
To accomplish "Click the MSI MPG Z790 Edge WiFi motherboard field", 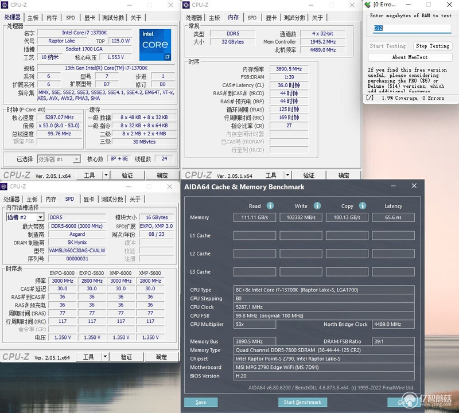I will click(324, 367).
